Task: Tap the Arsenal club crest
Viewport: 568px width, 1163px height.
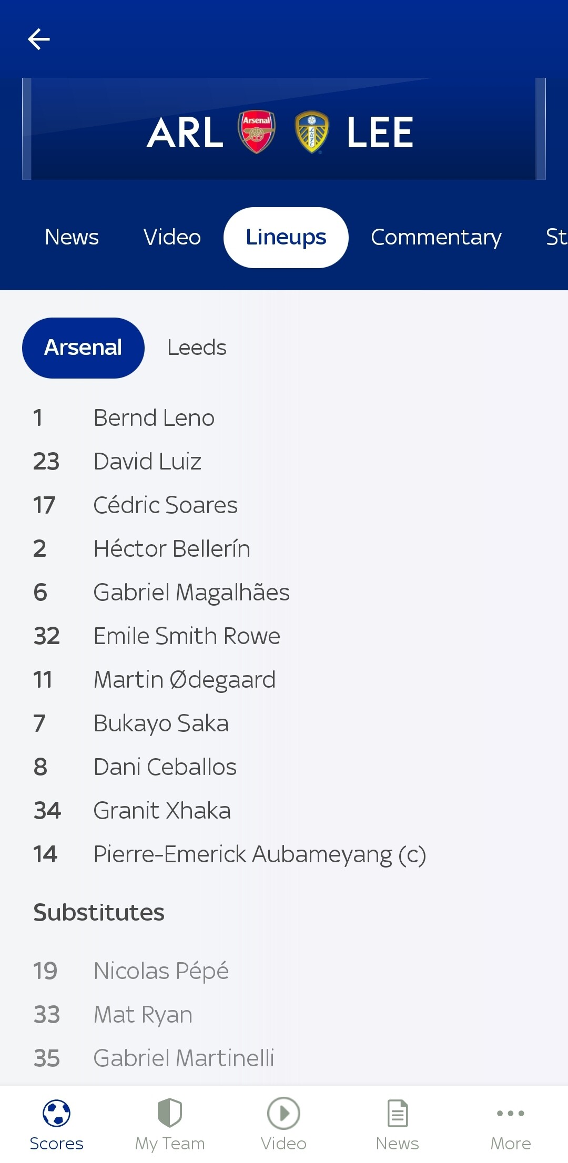Action: pyautogui.click(x=257, y=132)
